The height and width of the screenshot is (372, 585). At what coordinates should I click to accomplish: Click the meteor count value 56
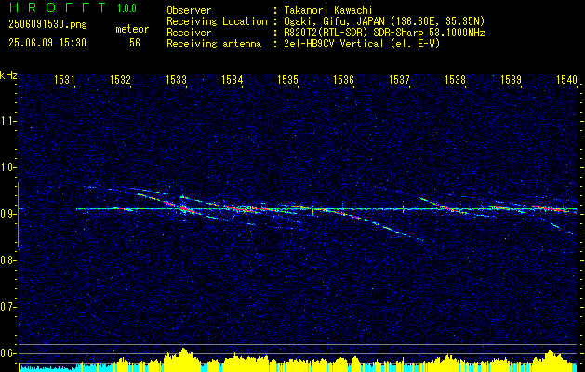point(135,43)
